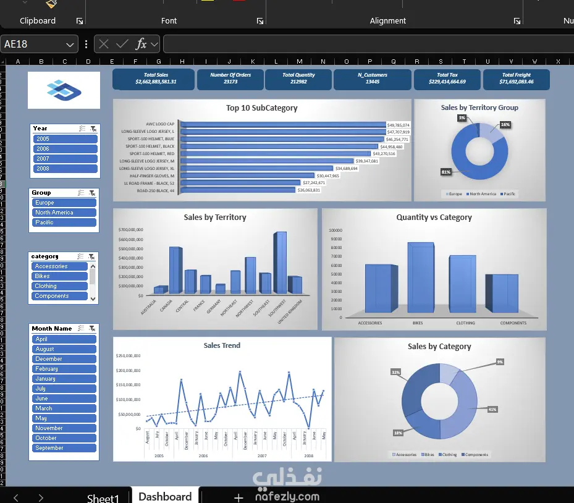The height and width of the screenshot is (503, 574).
Task: Toggle multi-select on Month Name slicer
Action: [82, 328]
